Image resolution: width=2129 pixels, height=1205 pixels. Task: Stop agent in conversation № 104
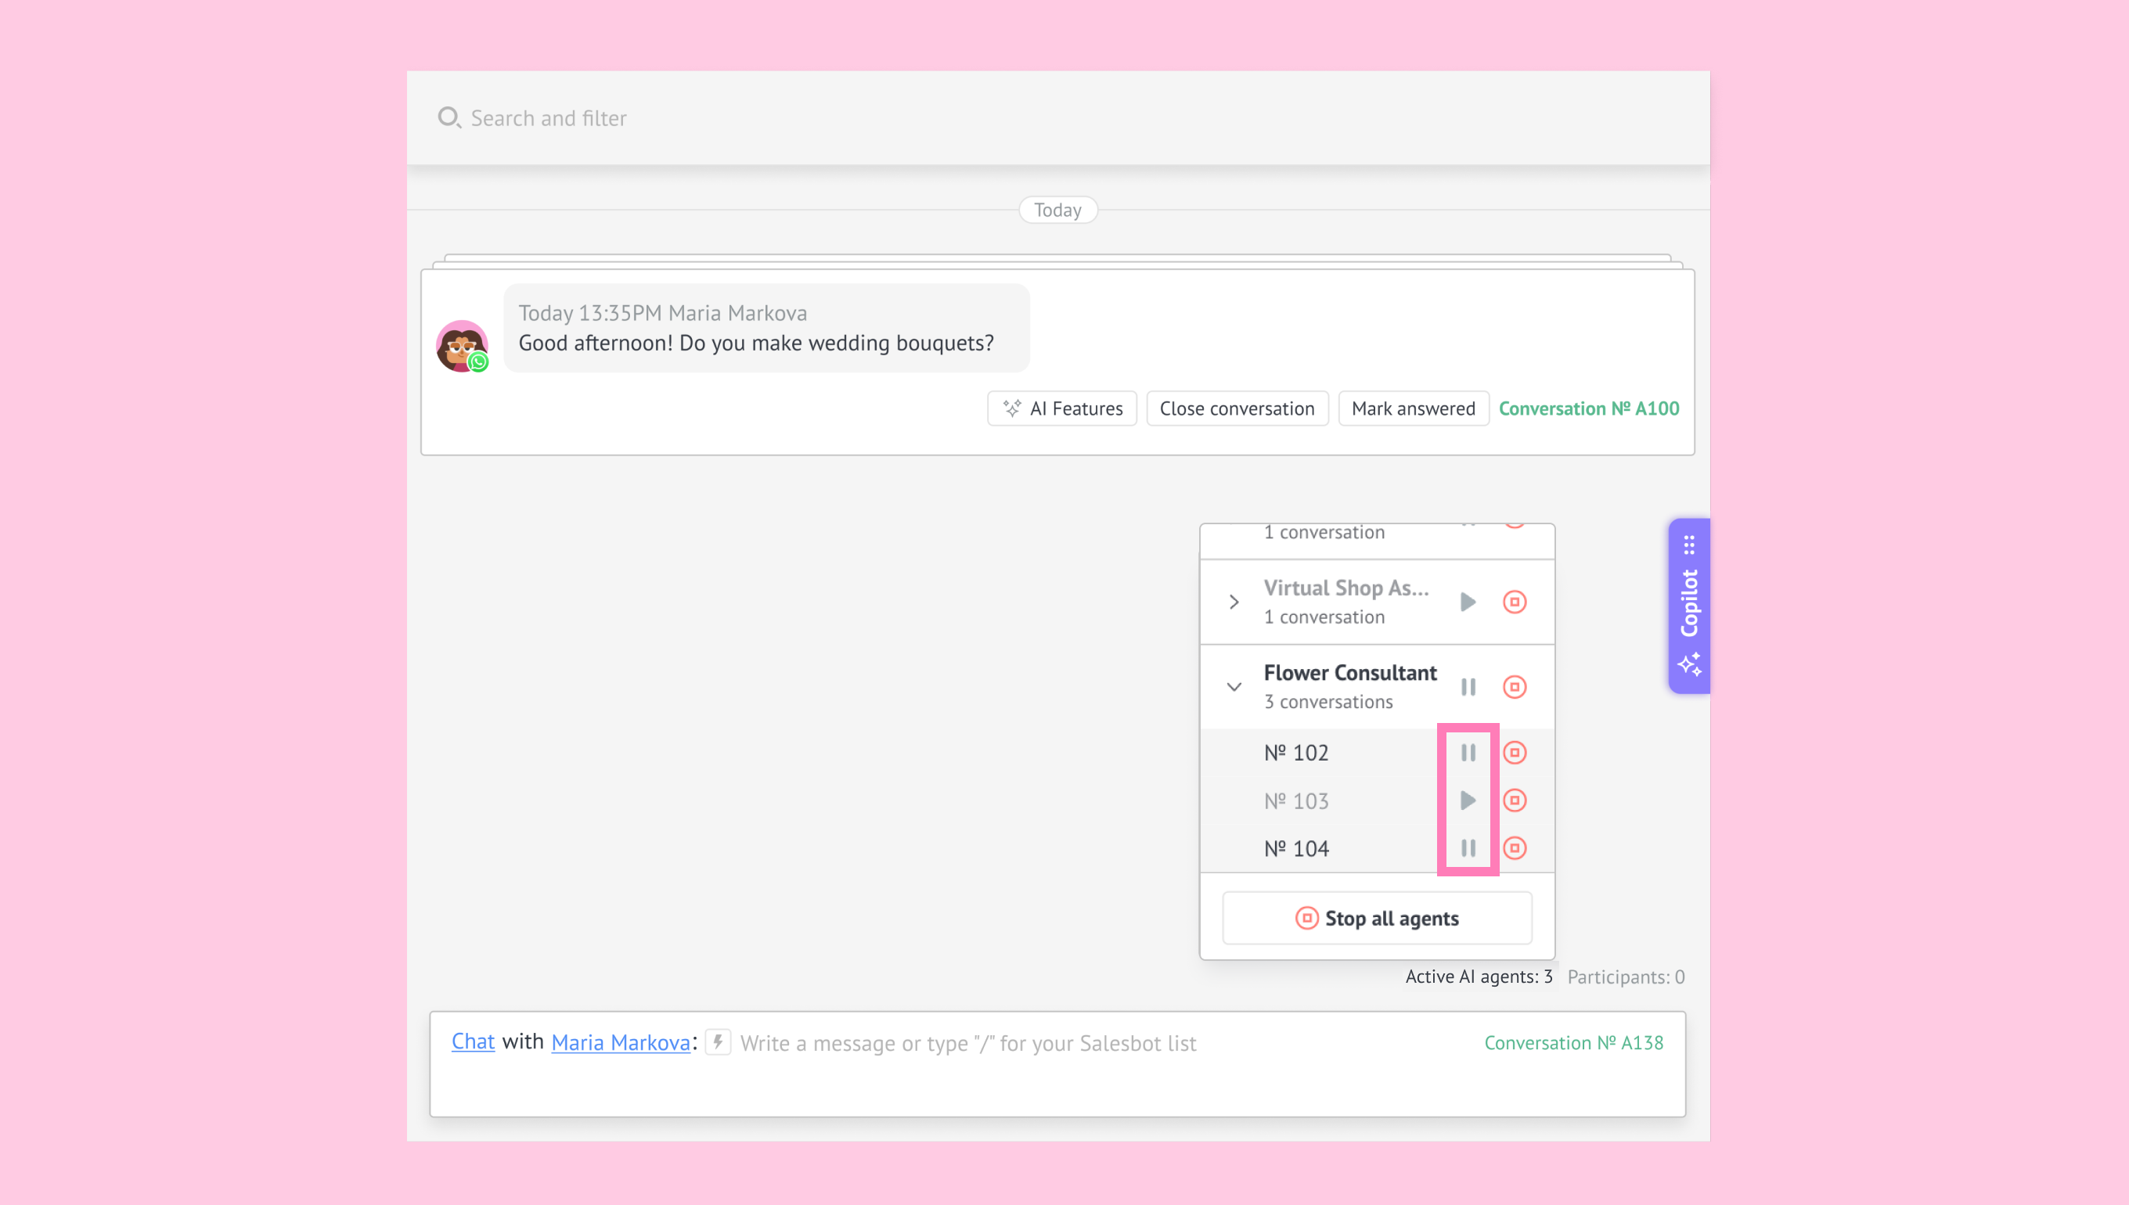click(x=1514, y=848)
